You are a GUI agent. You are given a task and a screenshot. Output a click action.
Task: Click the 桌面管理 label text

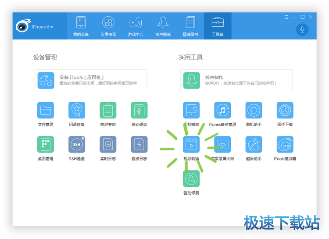[x=46, y=159]
